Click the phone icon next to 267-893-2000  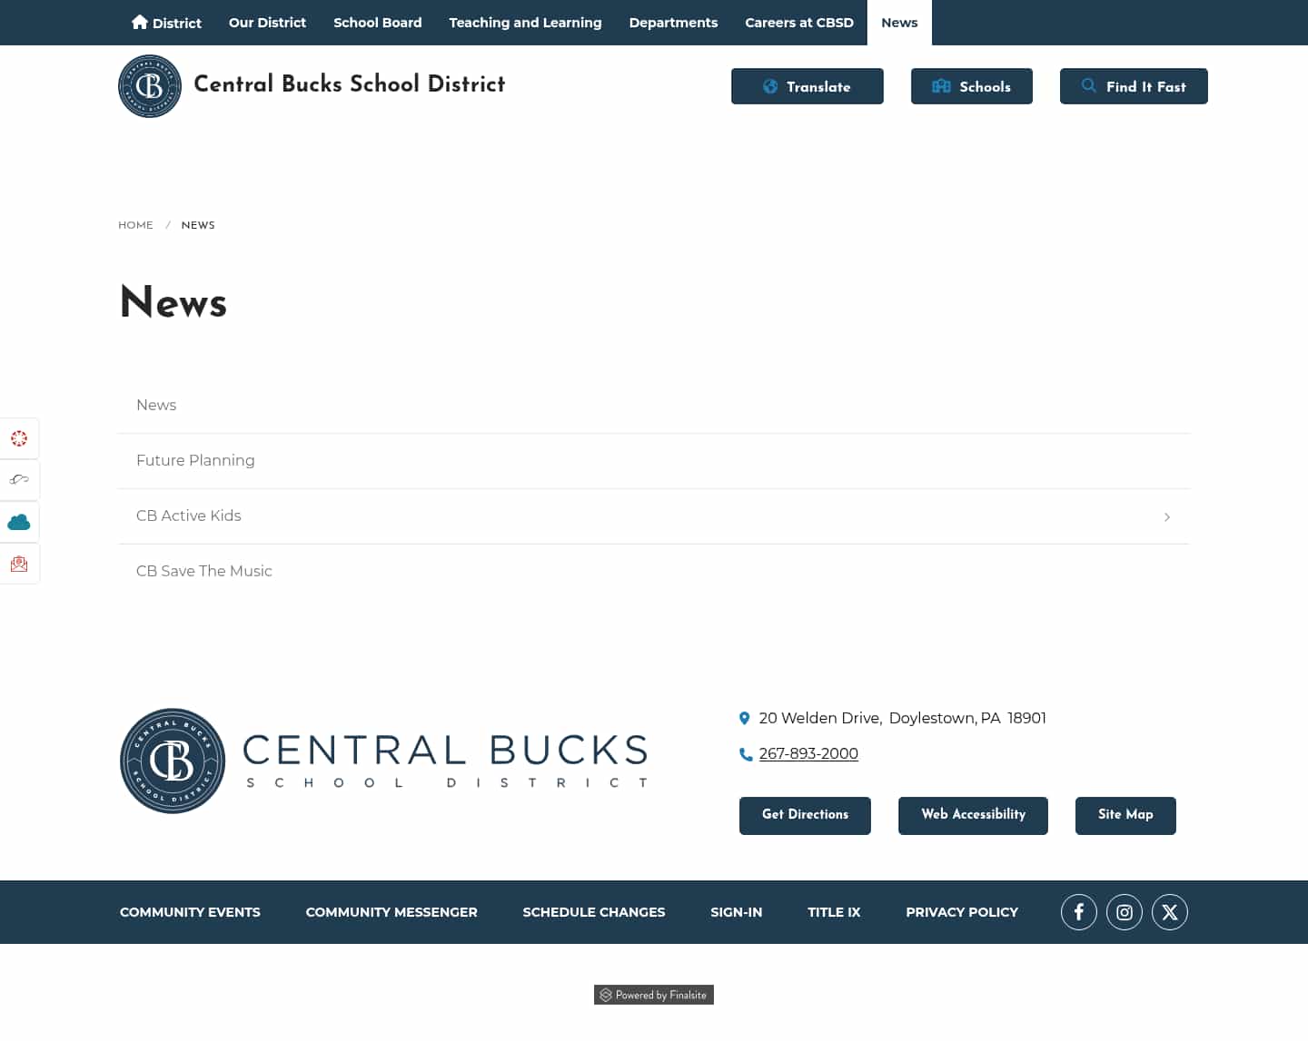pos(745,754)
